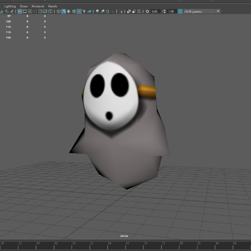Toggle the X-Ray Joints icon
Screen dimensions: 251x251
click(x=139, y=11)
